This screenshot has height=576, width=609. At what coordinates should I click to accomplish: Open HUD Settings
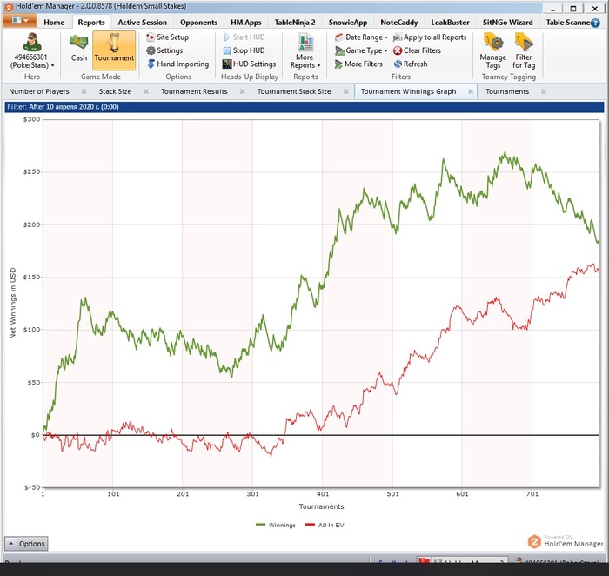(249, 64)
